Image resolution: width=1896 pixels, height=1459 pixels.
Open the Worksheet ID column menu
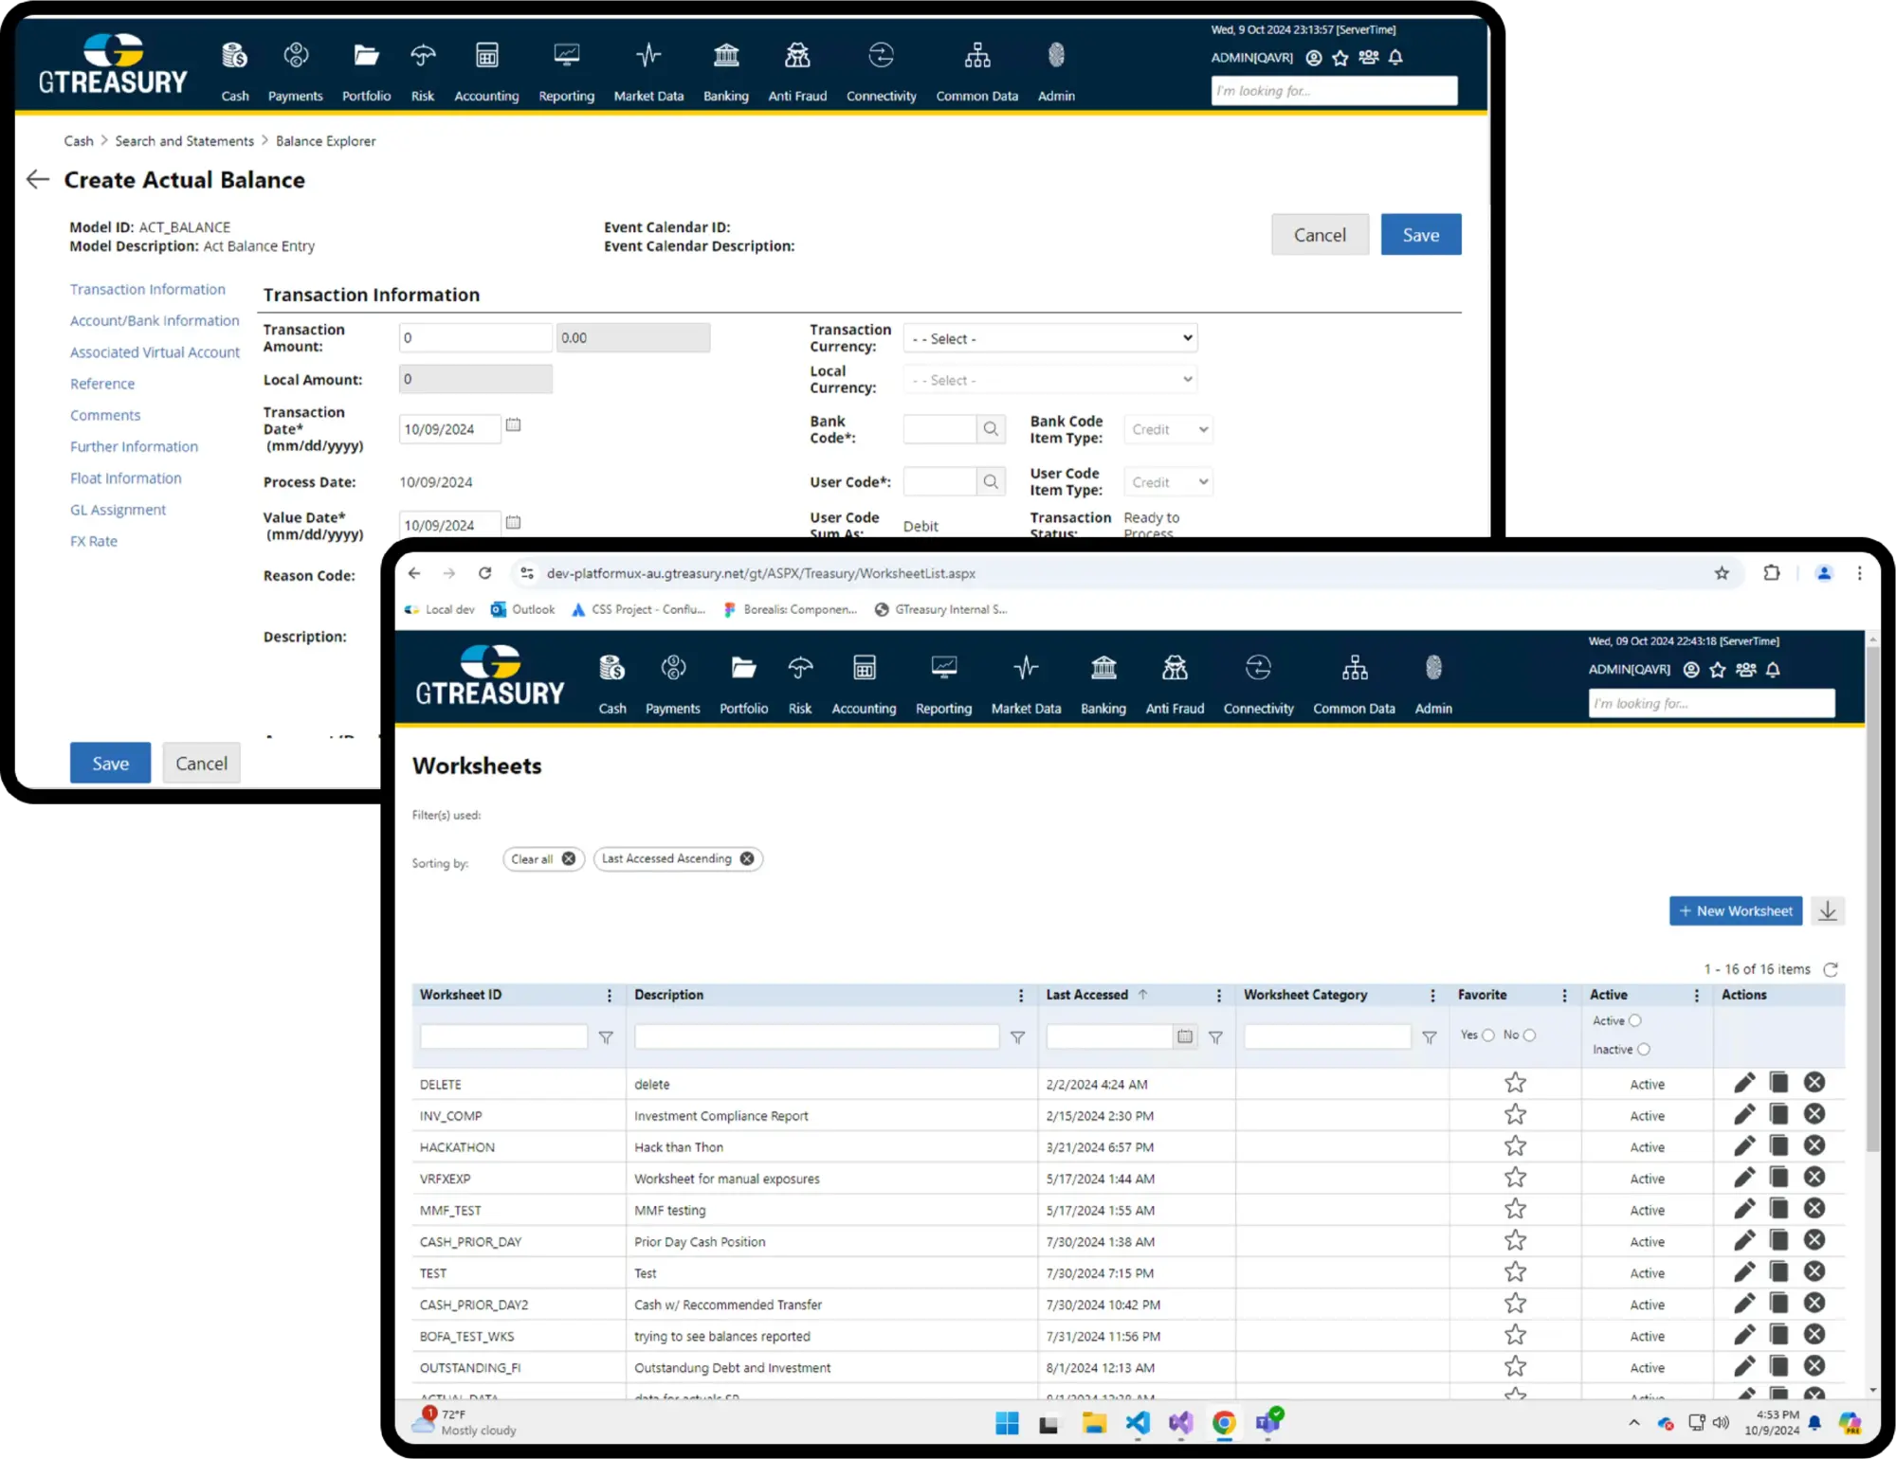[610, 995]
